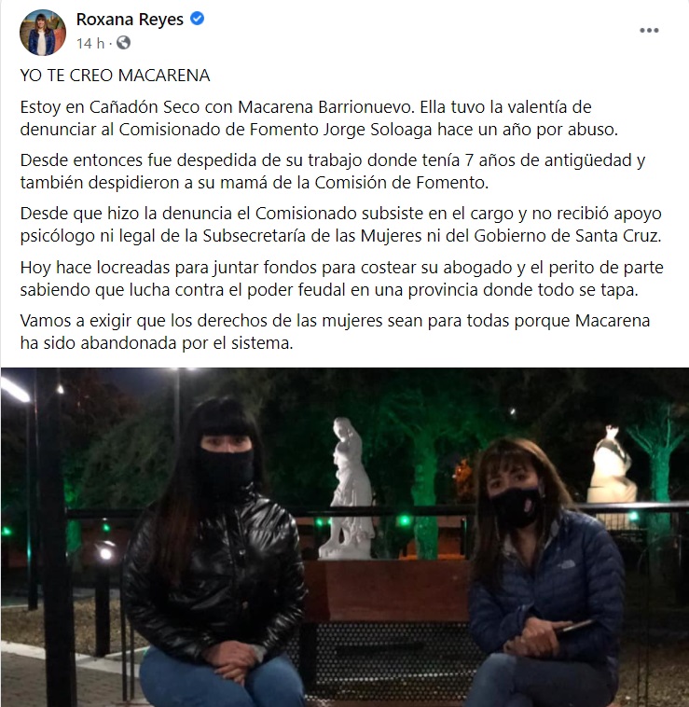Click paragraph starting "Estoy en Cañadón Seco"

click(319, 118)
